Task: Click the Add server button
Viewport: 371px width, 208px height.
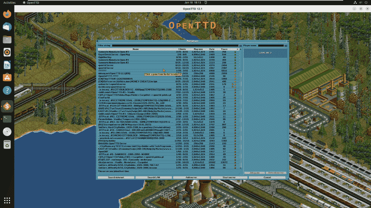Action: [191, 177]
